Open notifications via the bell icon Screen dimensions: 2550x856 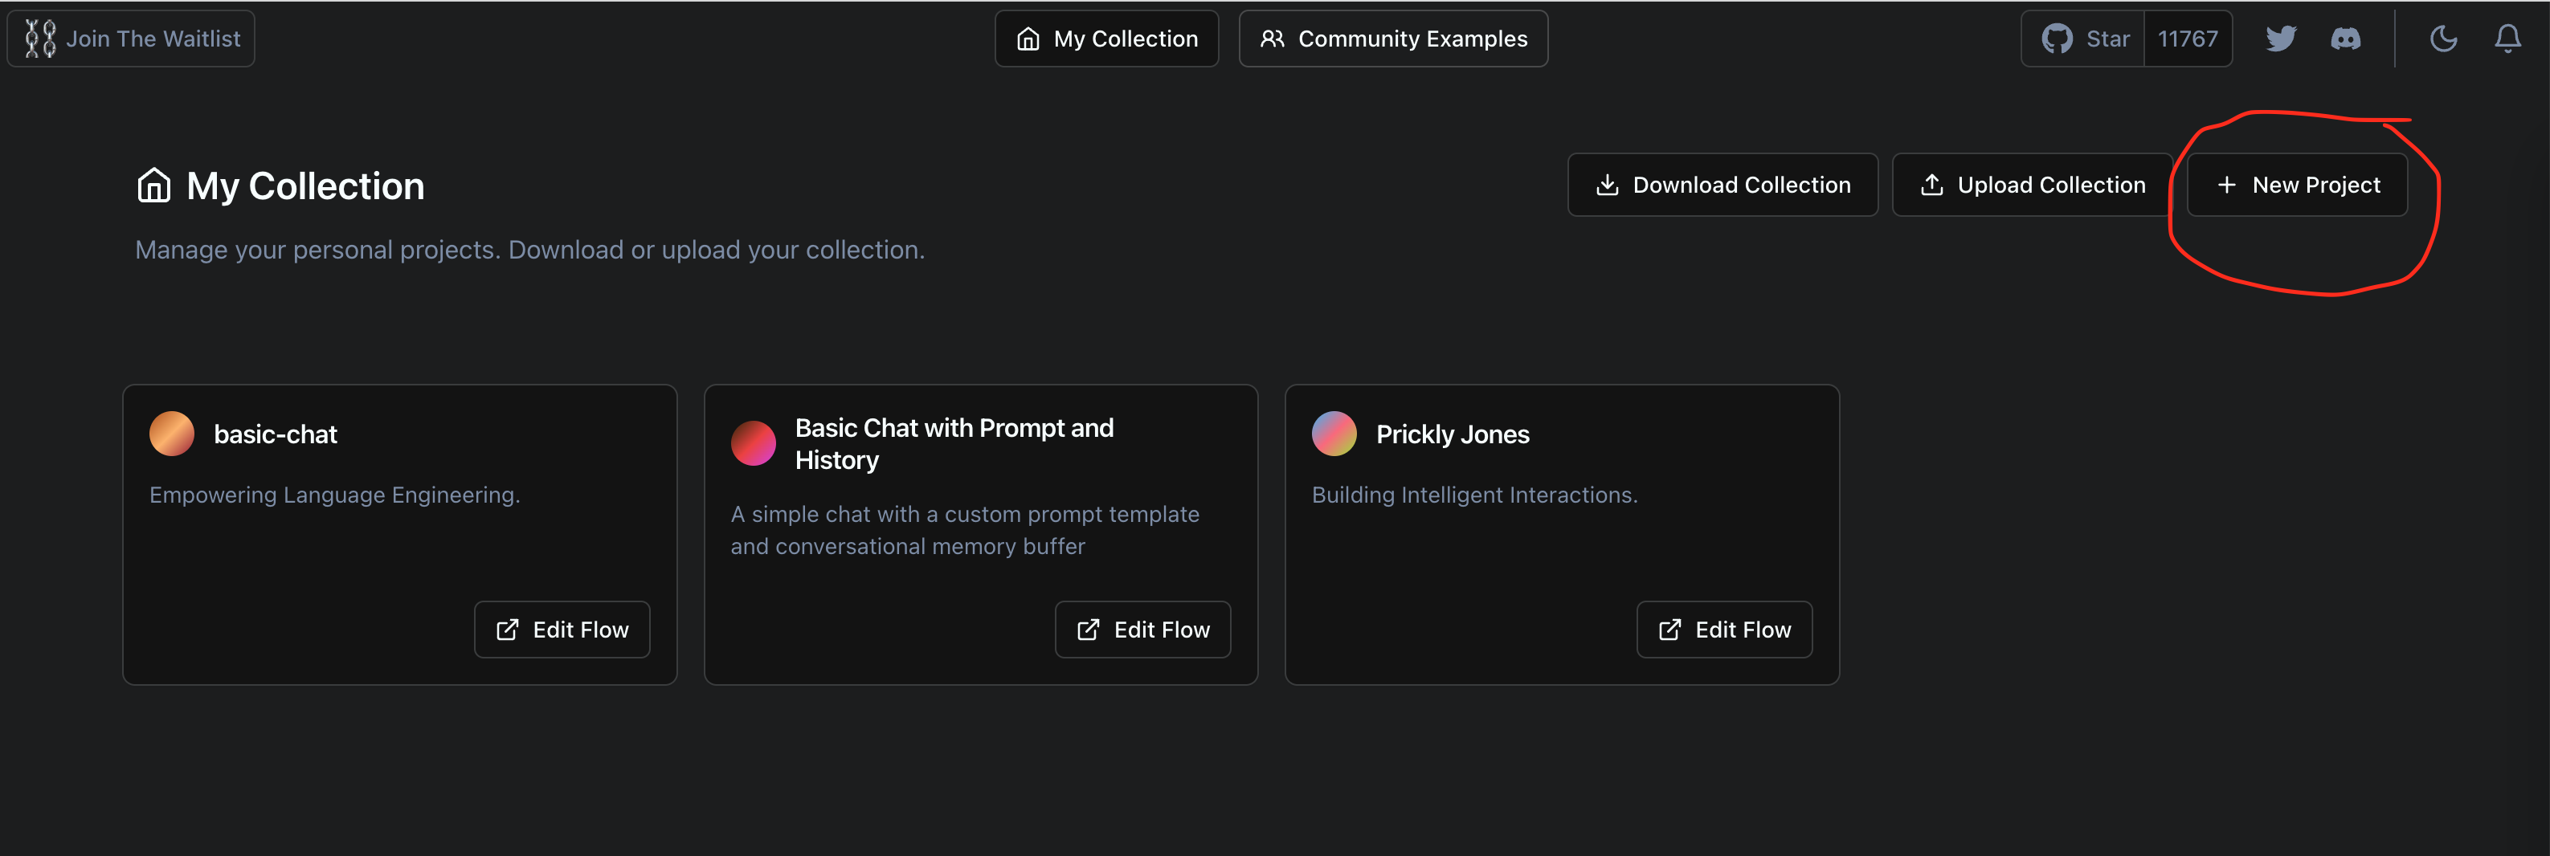click(x=2507, y=39)
